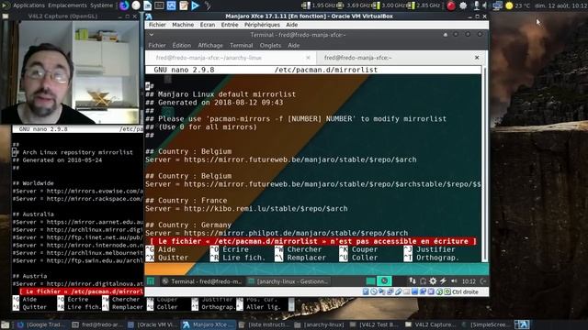Click the blue play-arrow launcher icon
Image resolution: width=588 pixels, height=330 pixels.
(196, 5)
